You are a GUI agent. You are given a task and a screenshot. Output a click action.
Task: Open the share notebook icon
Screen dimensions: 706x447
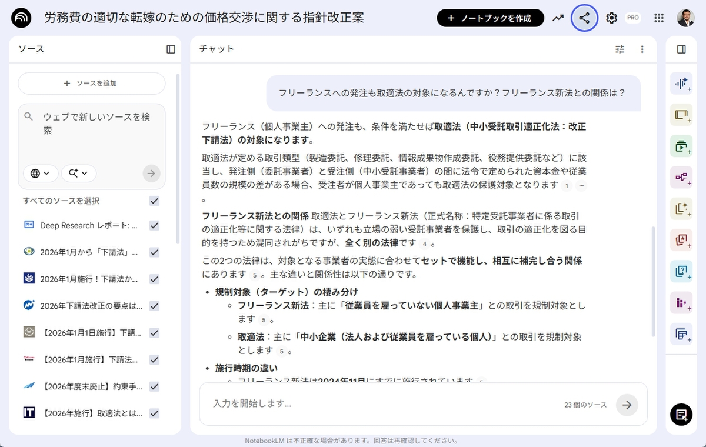[584, 18]
